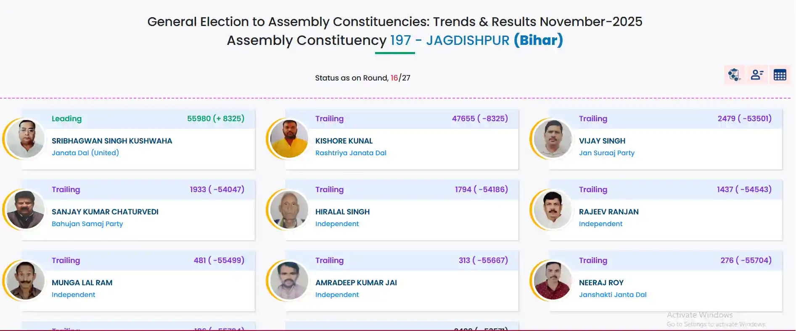Switch to candidate card view icon
Image resolution: width=796 pixels, height=331 pixels.
coord(757,75)
